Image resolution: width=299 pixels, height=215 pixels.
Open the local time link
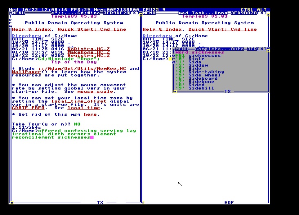tap(84, 108)
